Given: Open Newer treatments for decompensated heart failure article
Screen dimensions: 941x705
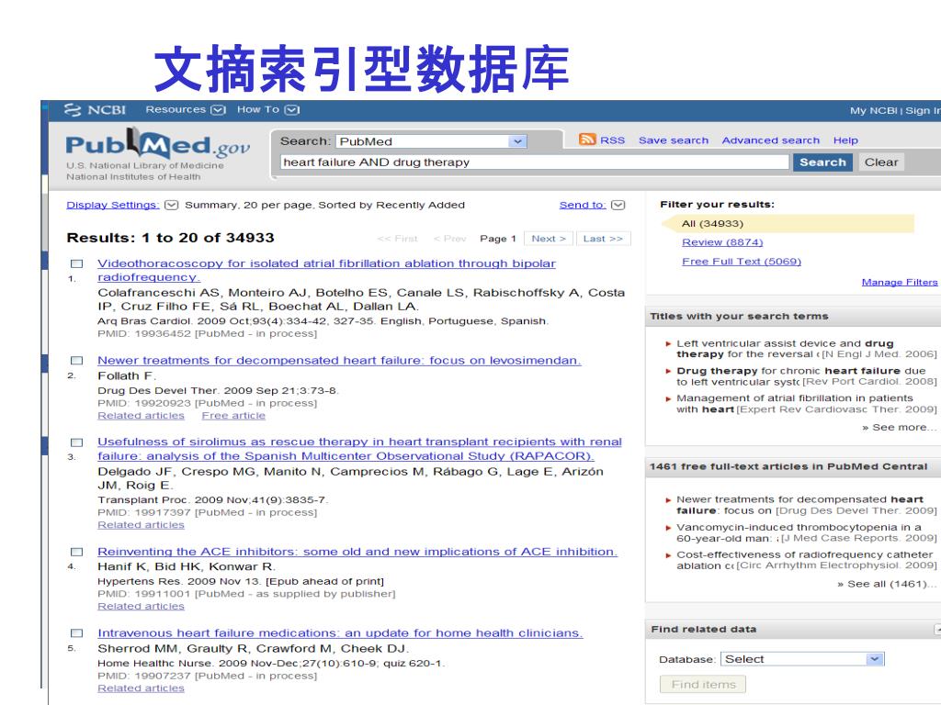Looking at the screenshot, I should (339, 360).
